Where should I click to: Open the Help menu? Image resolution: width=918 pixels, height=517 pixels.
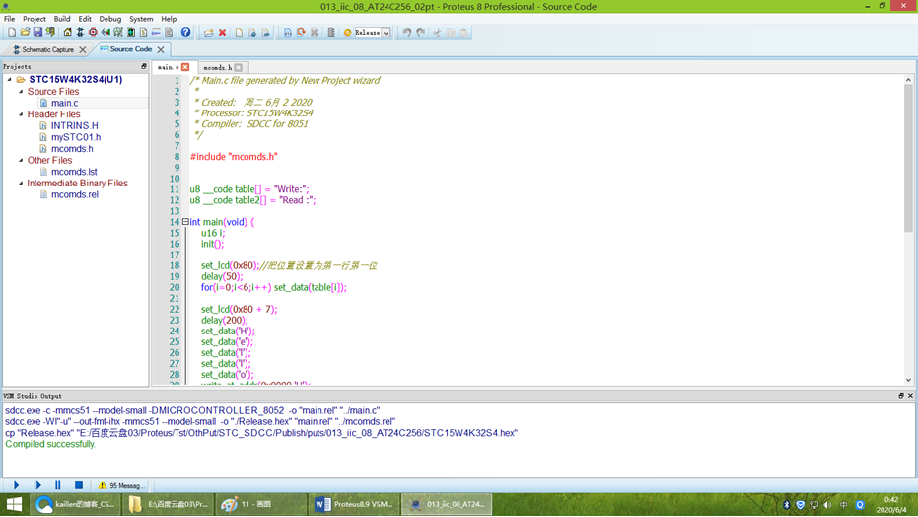(169, 19)
